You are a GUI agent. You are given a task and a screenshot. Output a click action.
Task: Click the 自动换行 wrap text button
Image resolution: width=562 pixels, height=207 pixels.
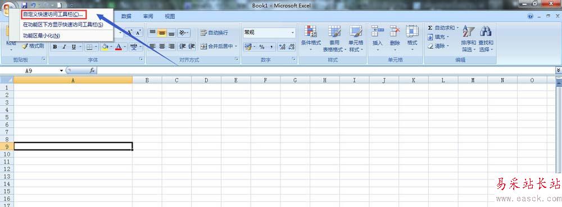coord(214,33)
